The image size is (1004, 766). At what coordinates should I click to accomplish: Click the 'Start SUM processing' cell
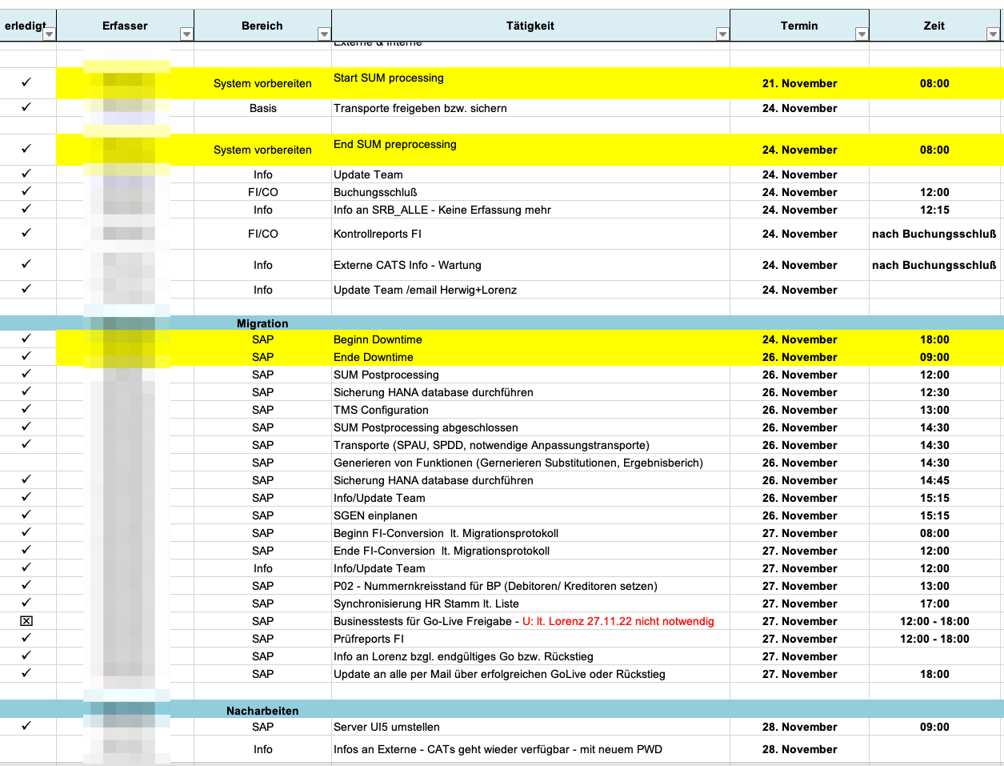(x=530, y=83)
